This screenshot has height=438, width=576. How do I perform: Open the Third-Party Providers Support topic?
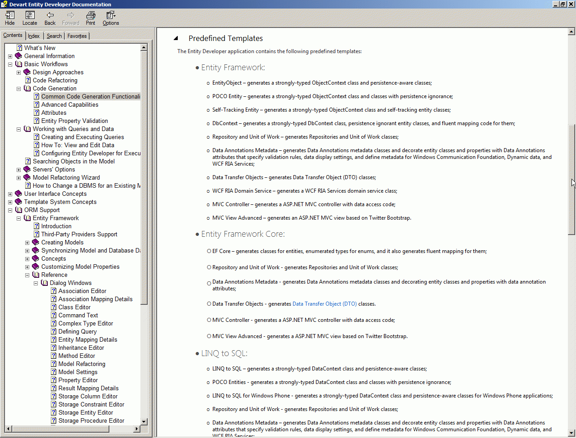79,234
